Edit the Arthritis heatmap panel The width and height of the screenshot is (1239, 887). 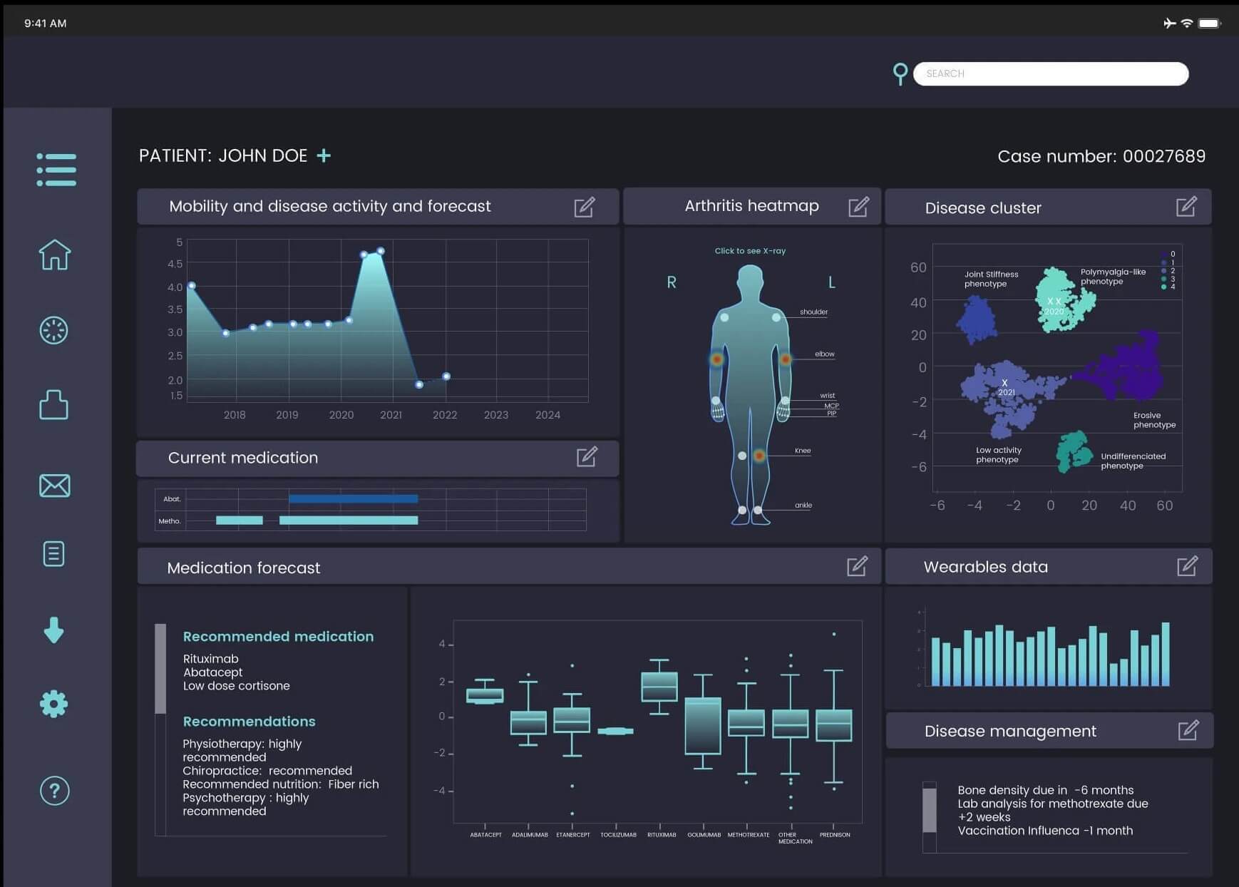coord(859,207)
